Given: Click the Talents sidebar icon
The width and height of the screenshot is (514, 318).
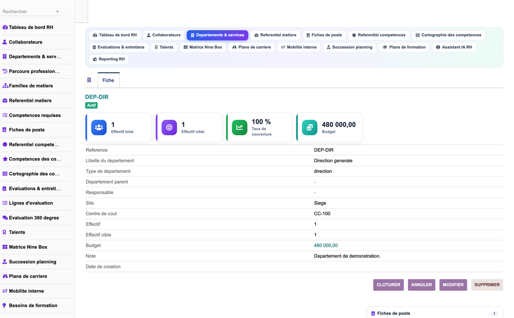Looking at the screenshot, I should 5,232.
